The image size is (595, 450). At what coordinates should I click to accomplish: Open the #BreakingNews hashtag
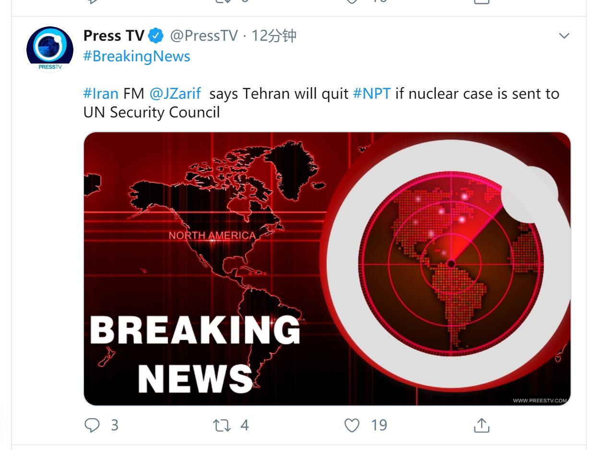click(137, 56)
